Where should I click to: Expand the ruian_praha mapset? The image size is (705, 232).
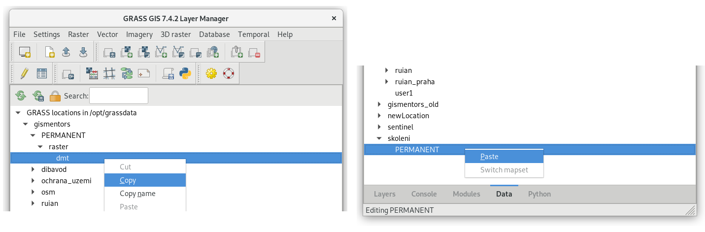(x=387, y=82)
